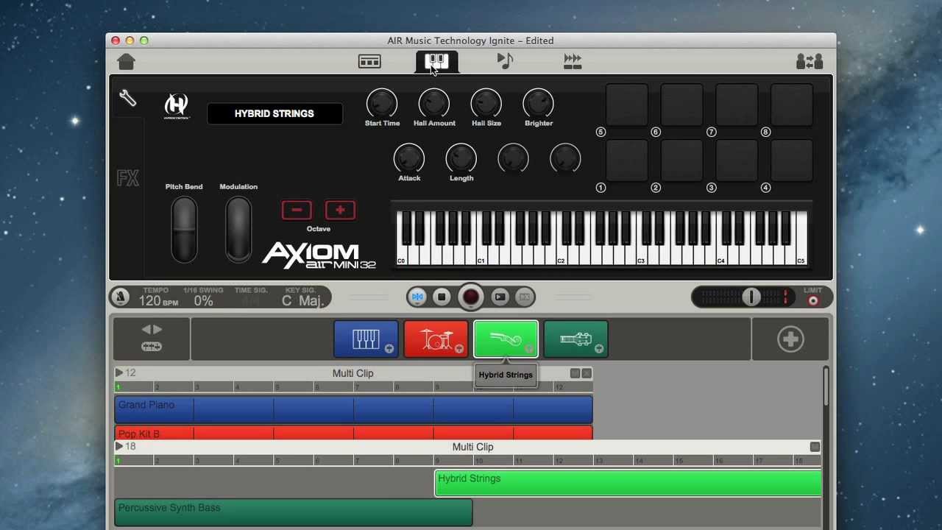Screen dimensions: 942x530
Task: Click the Length knob
Action: [461, 158]
